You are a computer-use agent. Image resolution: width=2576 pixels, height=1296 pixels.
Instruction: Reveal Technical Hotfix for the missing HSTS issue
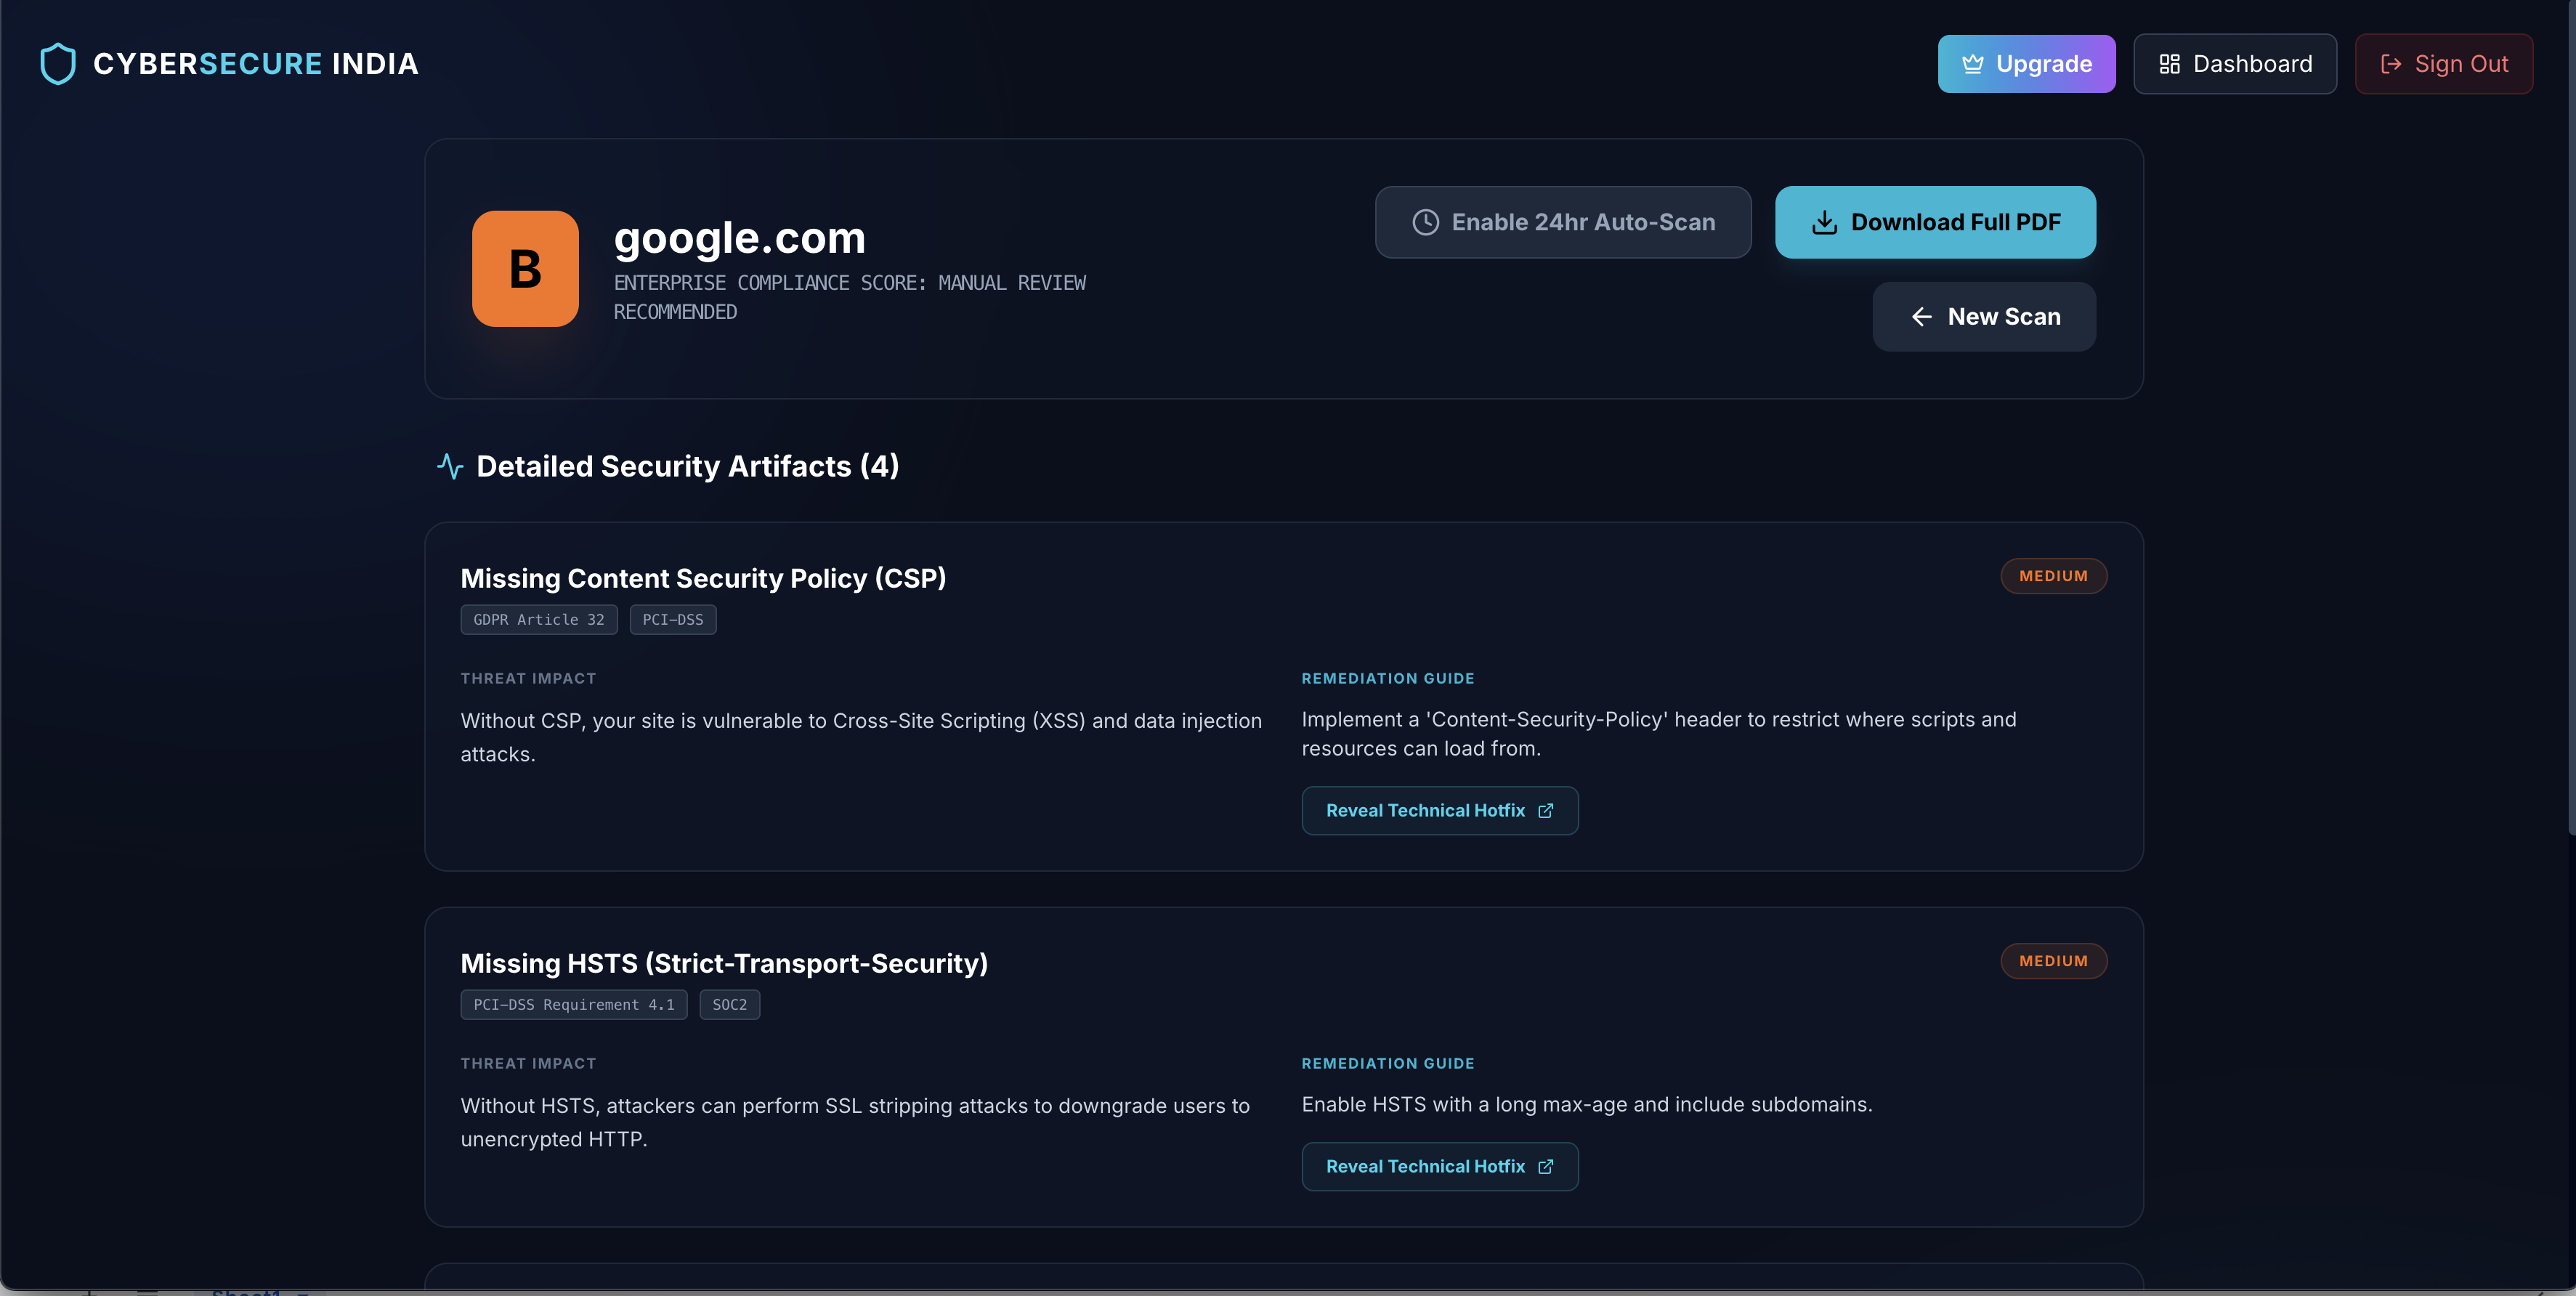(1440, 1166)
